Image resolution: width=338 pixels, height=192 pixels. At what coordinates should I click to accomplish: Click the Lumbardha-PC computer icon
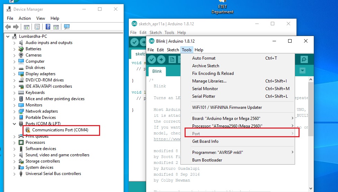[15, 36]
